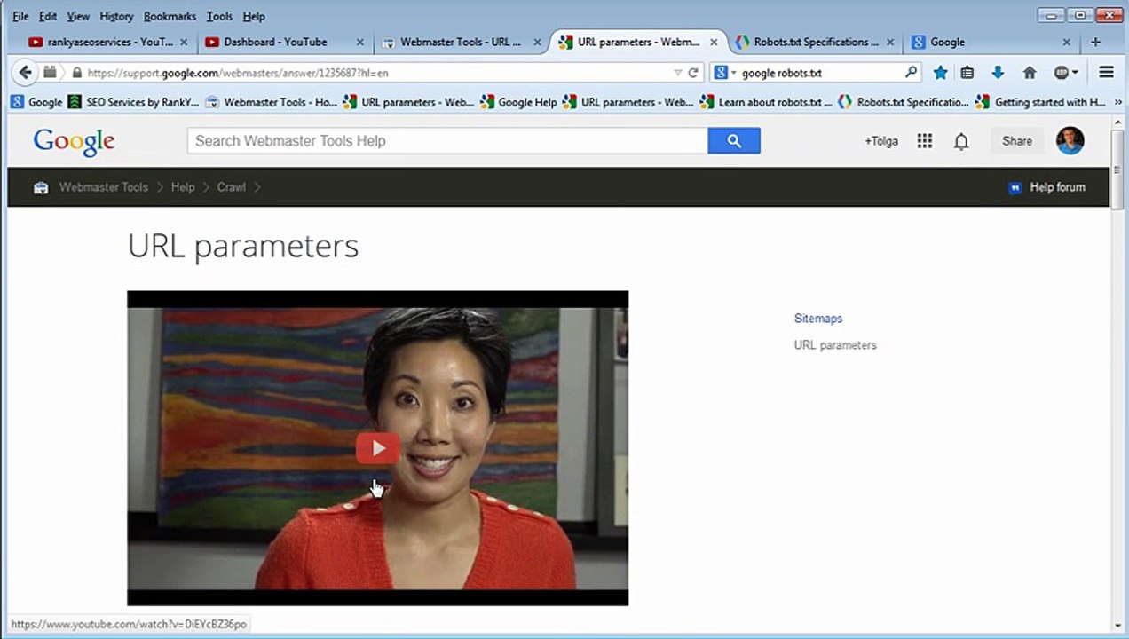Go to the Firefox home page icon
Image resolution: width=1129 pixels, height=639 pixels.
tap(1030, 73)
